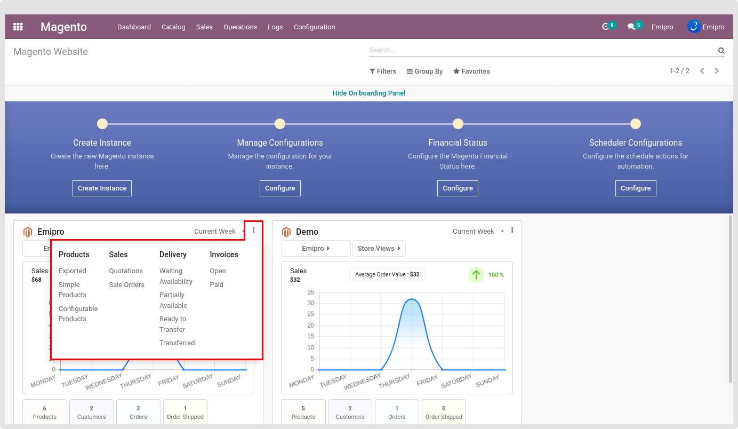Open the Configuration menu
Screen dimensions: 738x429
(314, 27)
